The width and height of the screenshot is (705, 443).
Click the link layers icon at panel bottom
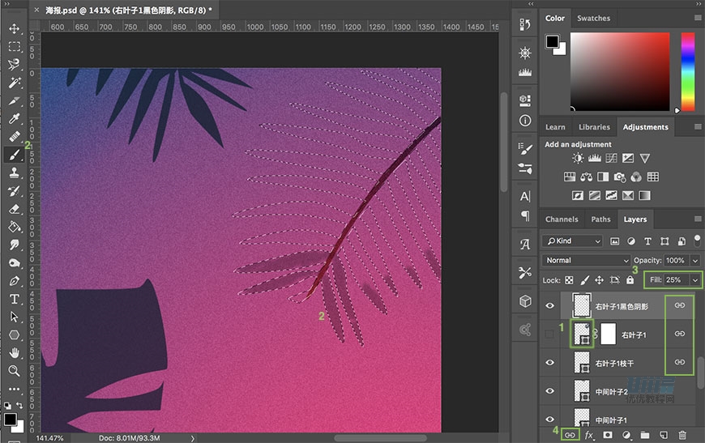click(570, 435)
